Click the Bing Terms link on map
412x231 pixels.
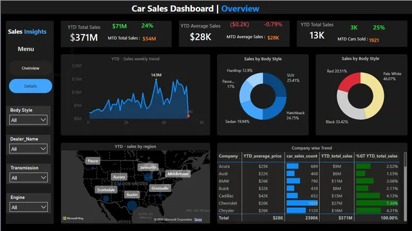coord(198,219)
